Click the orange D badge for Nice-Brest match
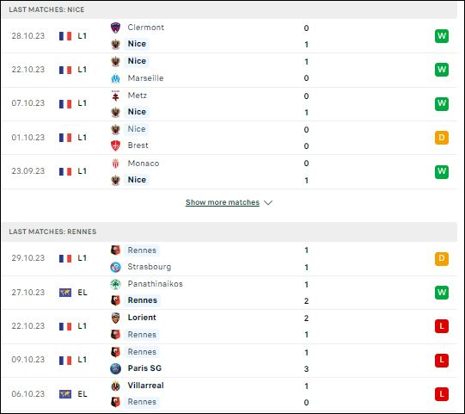This screenshot has width=465, height=414. click(x=442, y=138)
